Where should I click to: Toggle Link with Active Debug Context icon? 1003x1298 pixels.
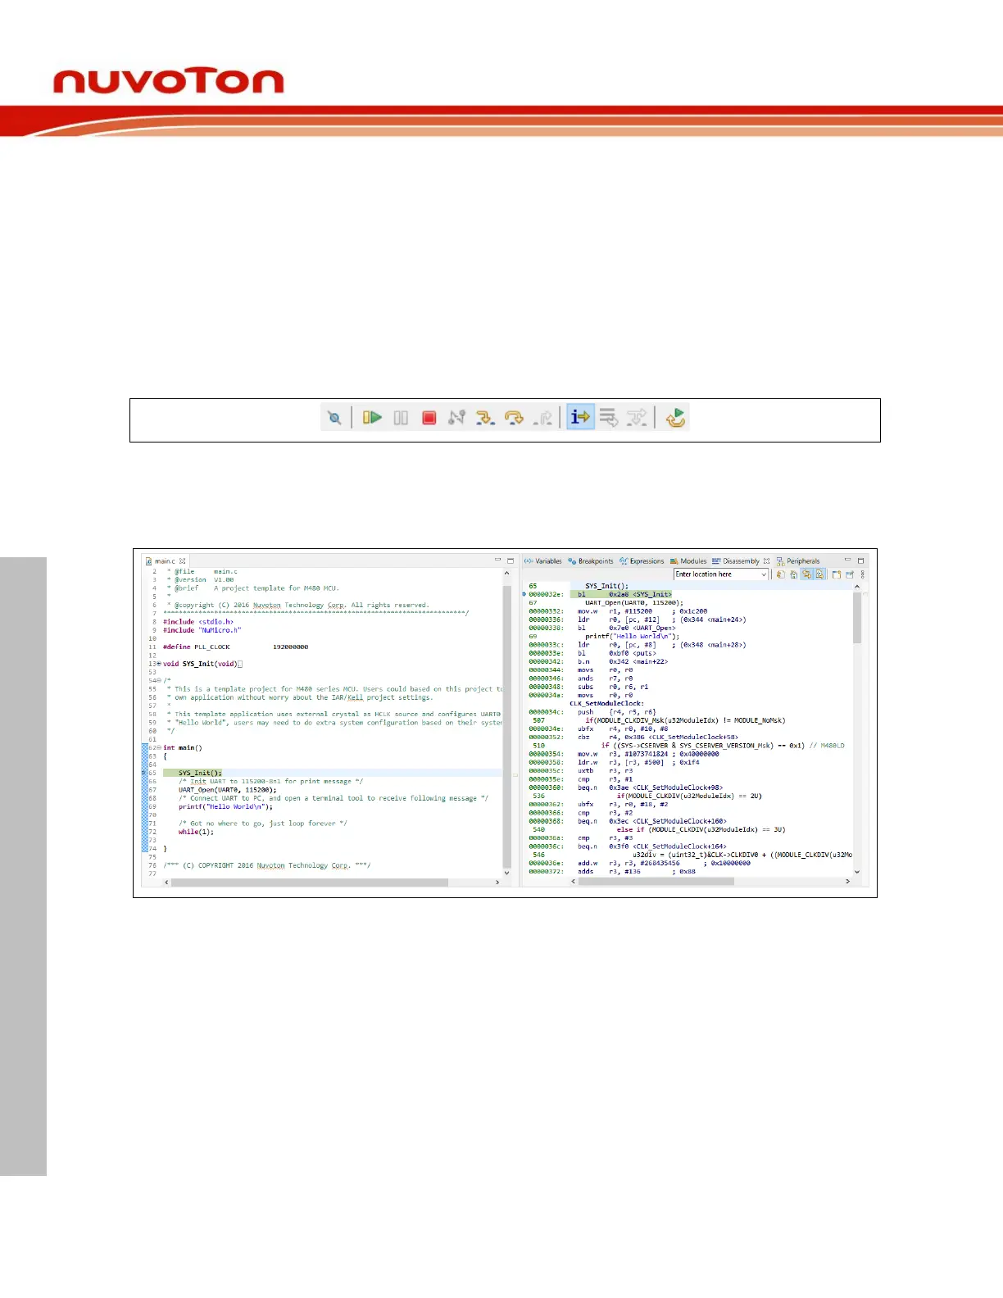pos(806,574)
